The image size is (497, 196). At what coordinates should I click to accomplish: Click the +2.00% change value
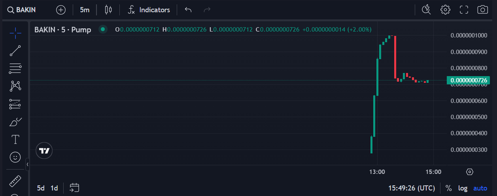[x=360, y=29]
